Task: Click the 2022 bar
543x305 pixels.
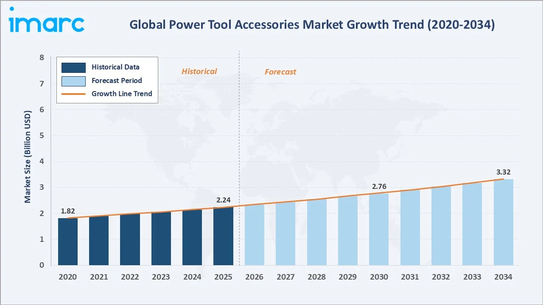Action: point(130,239)
